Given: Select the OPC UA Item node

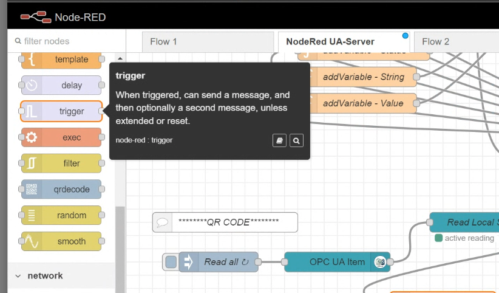Looking at the screenshot, I should [x=338, y=262].
